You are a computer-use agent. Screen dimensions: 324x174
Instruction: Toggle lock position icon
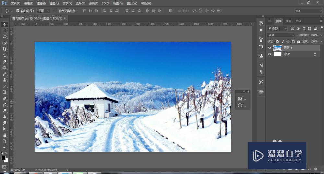click(288, 41)
